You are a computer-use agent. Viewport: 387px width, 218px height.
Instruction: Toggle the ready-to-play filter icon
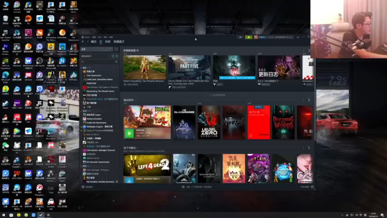117,56
